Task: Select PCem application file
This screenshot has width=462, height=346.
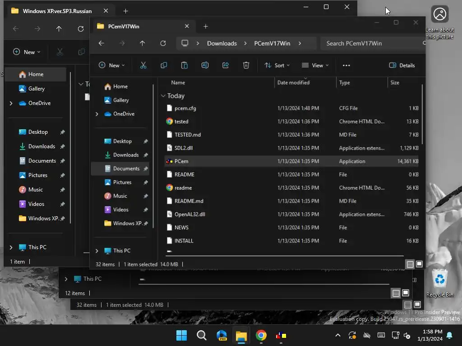Action: click(292, 161)
